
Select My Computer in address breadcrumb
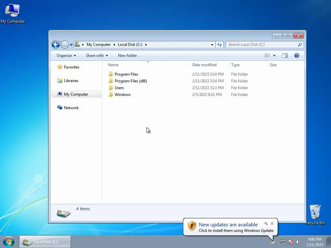99,45
